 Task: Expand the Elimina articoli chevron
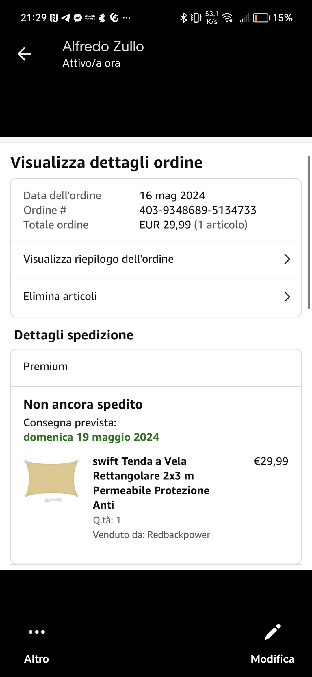click(287, 297)
